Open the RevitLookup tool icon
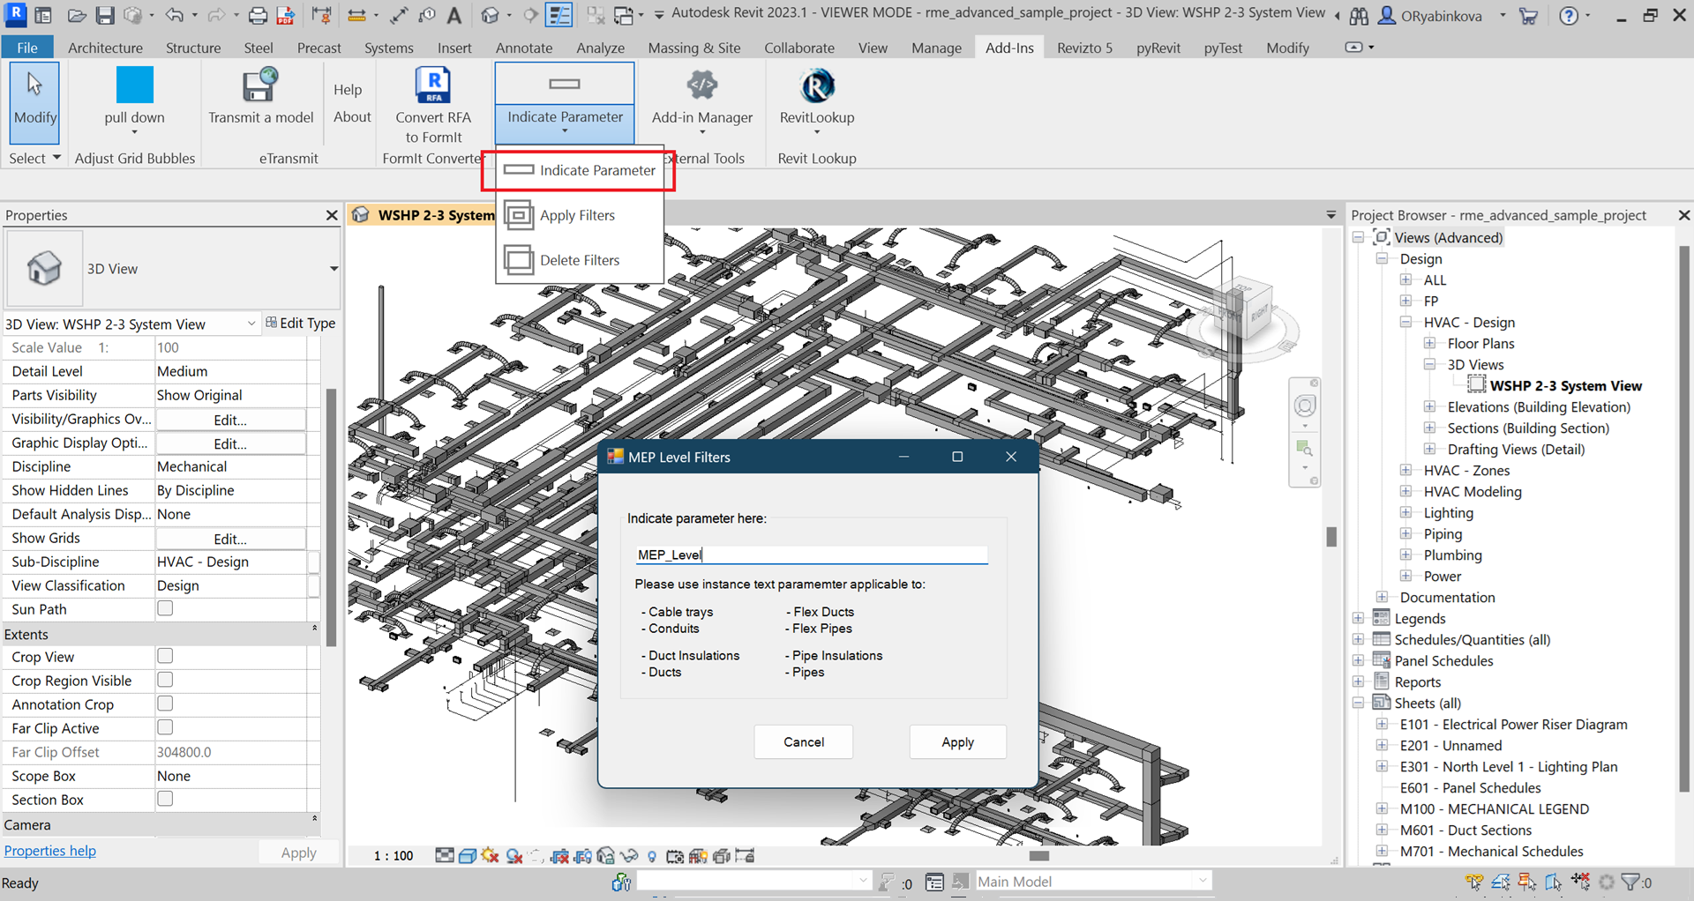The width and height of the screenshot is (1694, 901). (816, 87)
